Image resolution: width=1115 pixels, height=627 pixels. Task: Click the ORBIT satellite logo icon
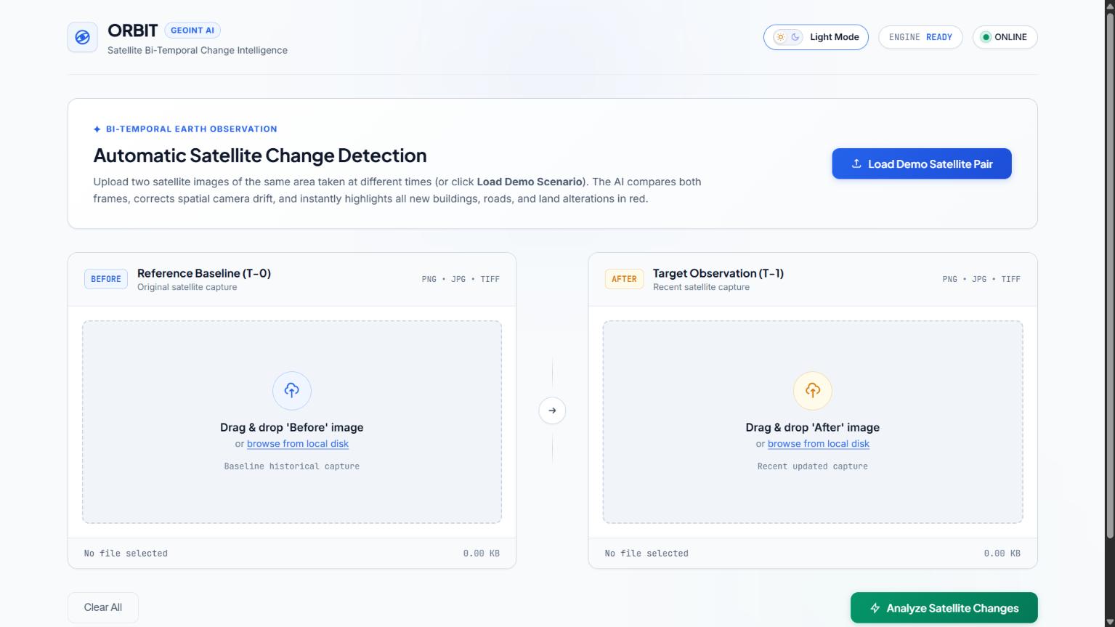(x=83, y=37)
